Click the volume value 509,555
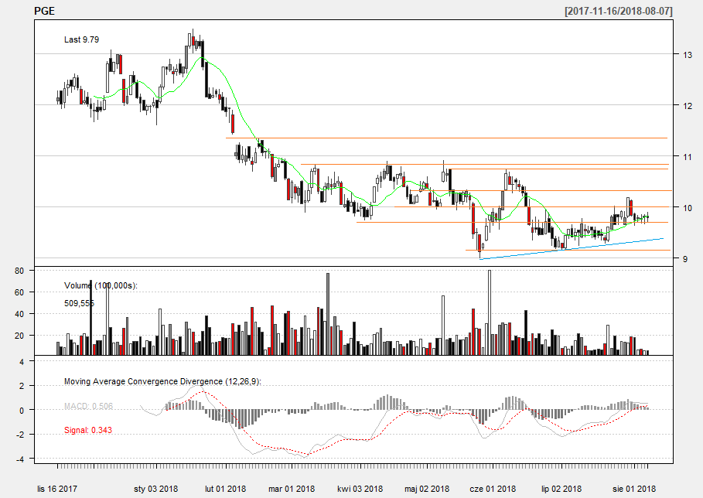 [80, 303]
